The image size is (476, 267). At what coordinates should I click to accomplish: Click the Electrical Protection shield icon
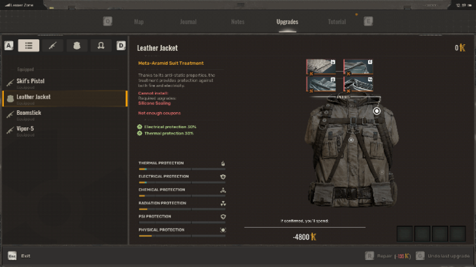click(223, 177)
